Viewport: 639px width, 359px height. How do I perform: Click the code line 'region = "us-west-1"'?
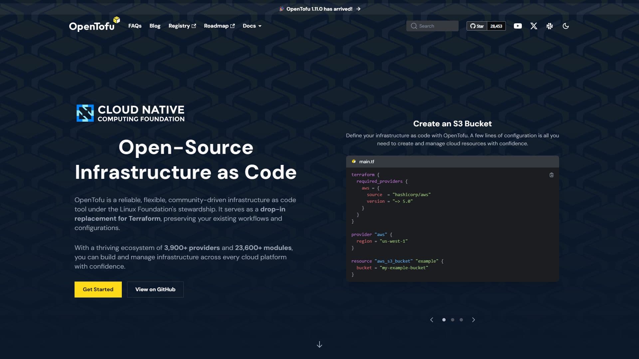(382, 241)
